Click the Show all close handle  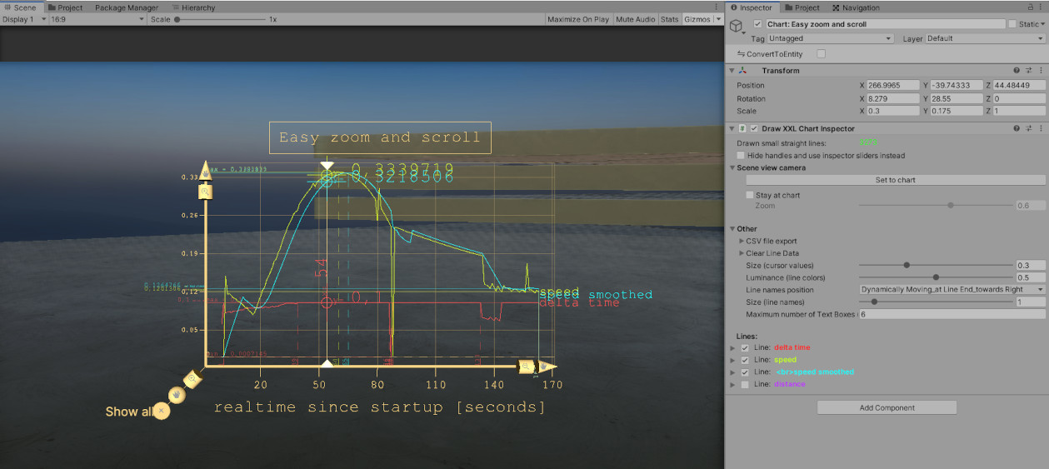[162, 411]
